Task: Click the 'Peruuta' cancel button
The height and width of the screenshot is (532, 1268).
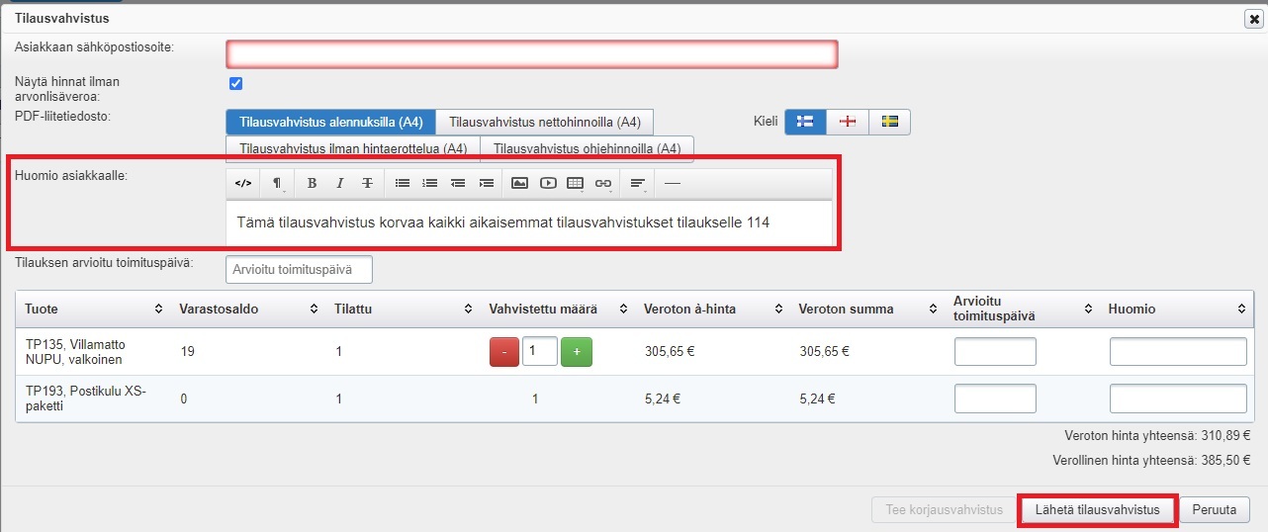Action: [x=1214, y=510]
